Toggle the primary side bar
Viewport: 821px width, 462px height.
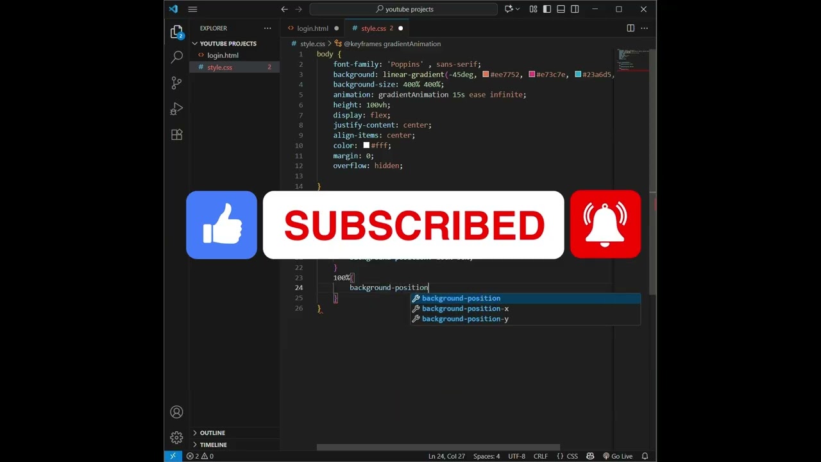point(547,9)
